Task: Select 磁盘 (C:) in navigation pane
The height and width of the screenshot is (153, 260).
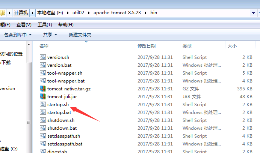Action: coord(9,149)
